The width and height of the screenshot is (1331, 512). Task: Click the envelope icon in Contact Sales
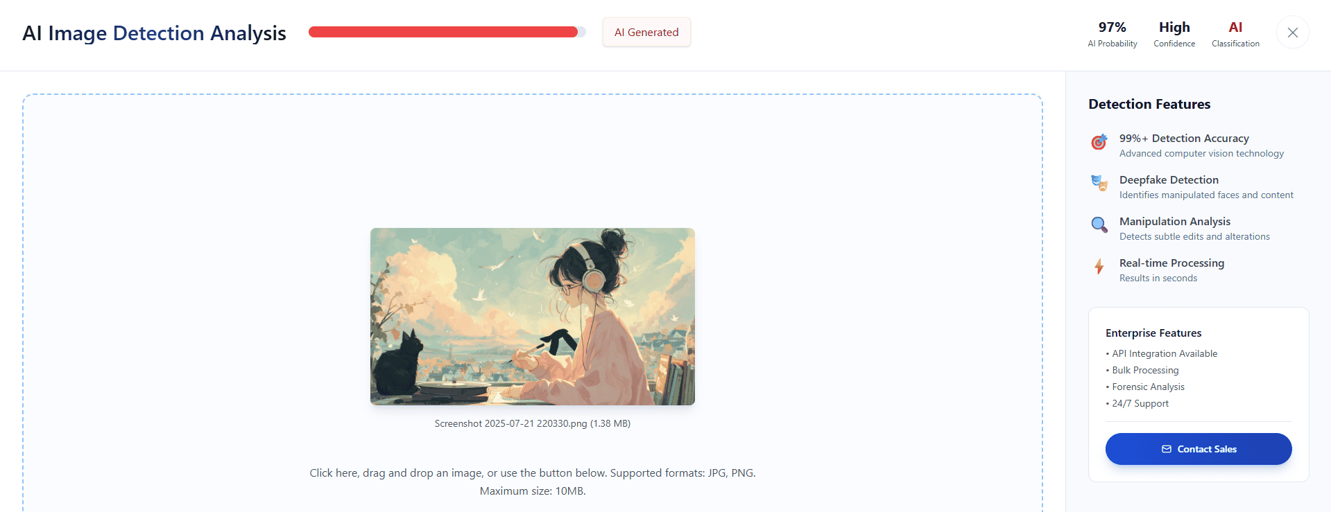pyautogui.click(x=1167, y=449)
